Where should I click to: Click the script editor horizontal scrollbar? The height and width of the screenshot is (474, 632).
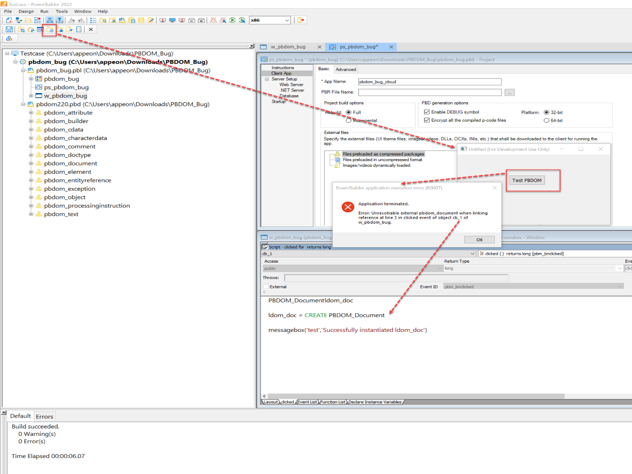pyautogui.click(x=416, y=396)
